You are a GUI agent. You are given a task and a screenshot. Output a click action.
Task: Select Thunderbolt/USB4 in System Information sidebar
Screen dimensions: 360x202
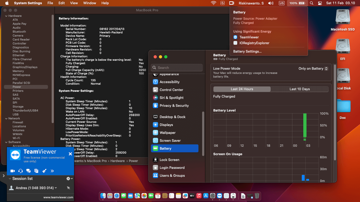point(25,110)
